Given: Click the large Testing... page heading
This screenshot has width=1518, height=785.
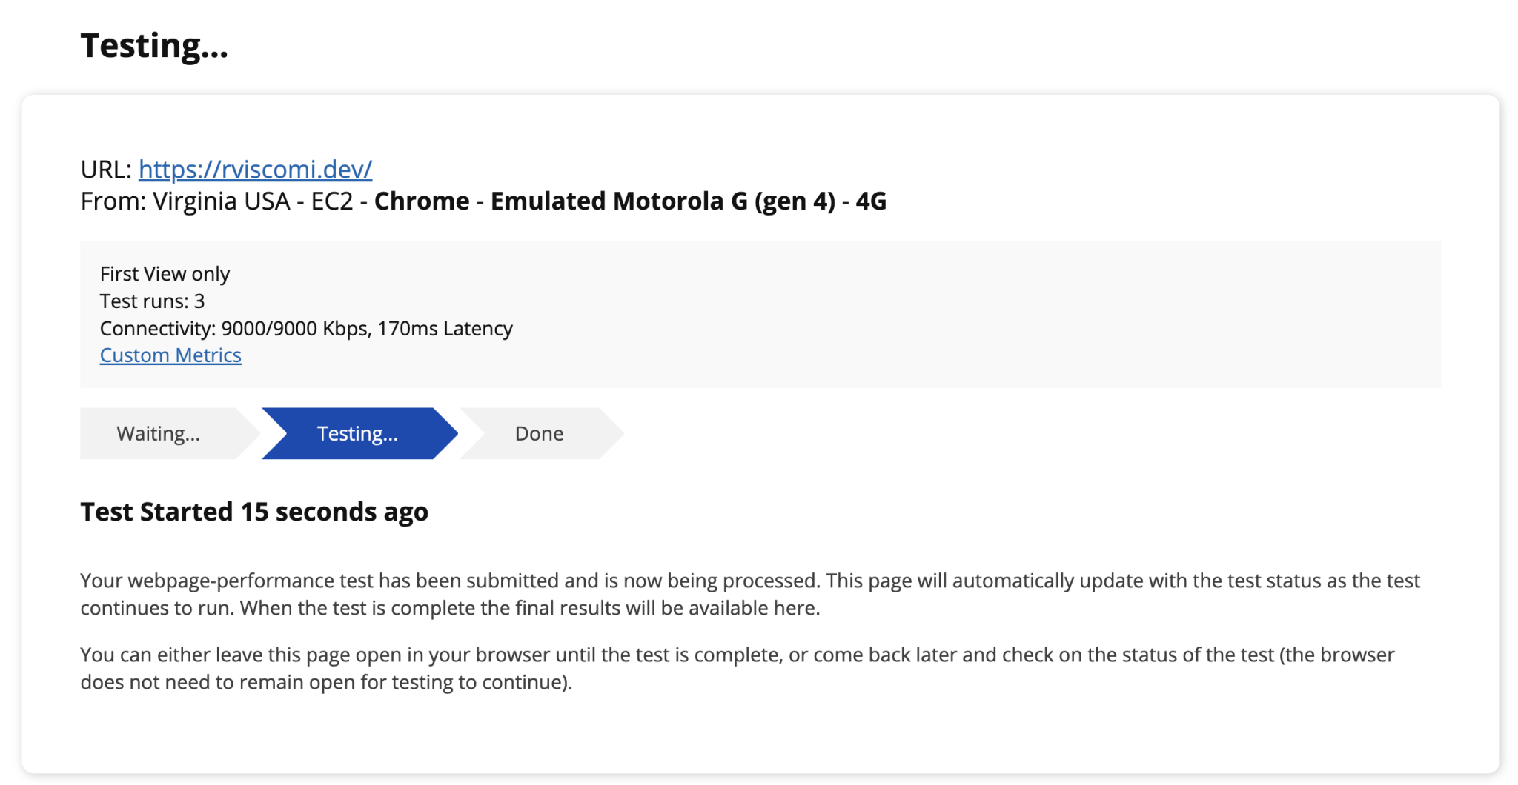Looking at the screenshot, I should point(154,46).
